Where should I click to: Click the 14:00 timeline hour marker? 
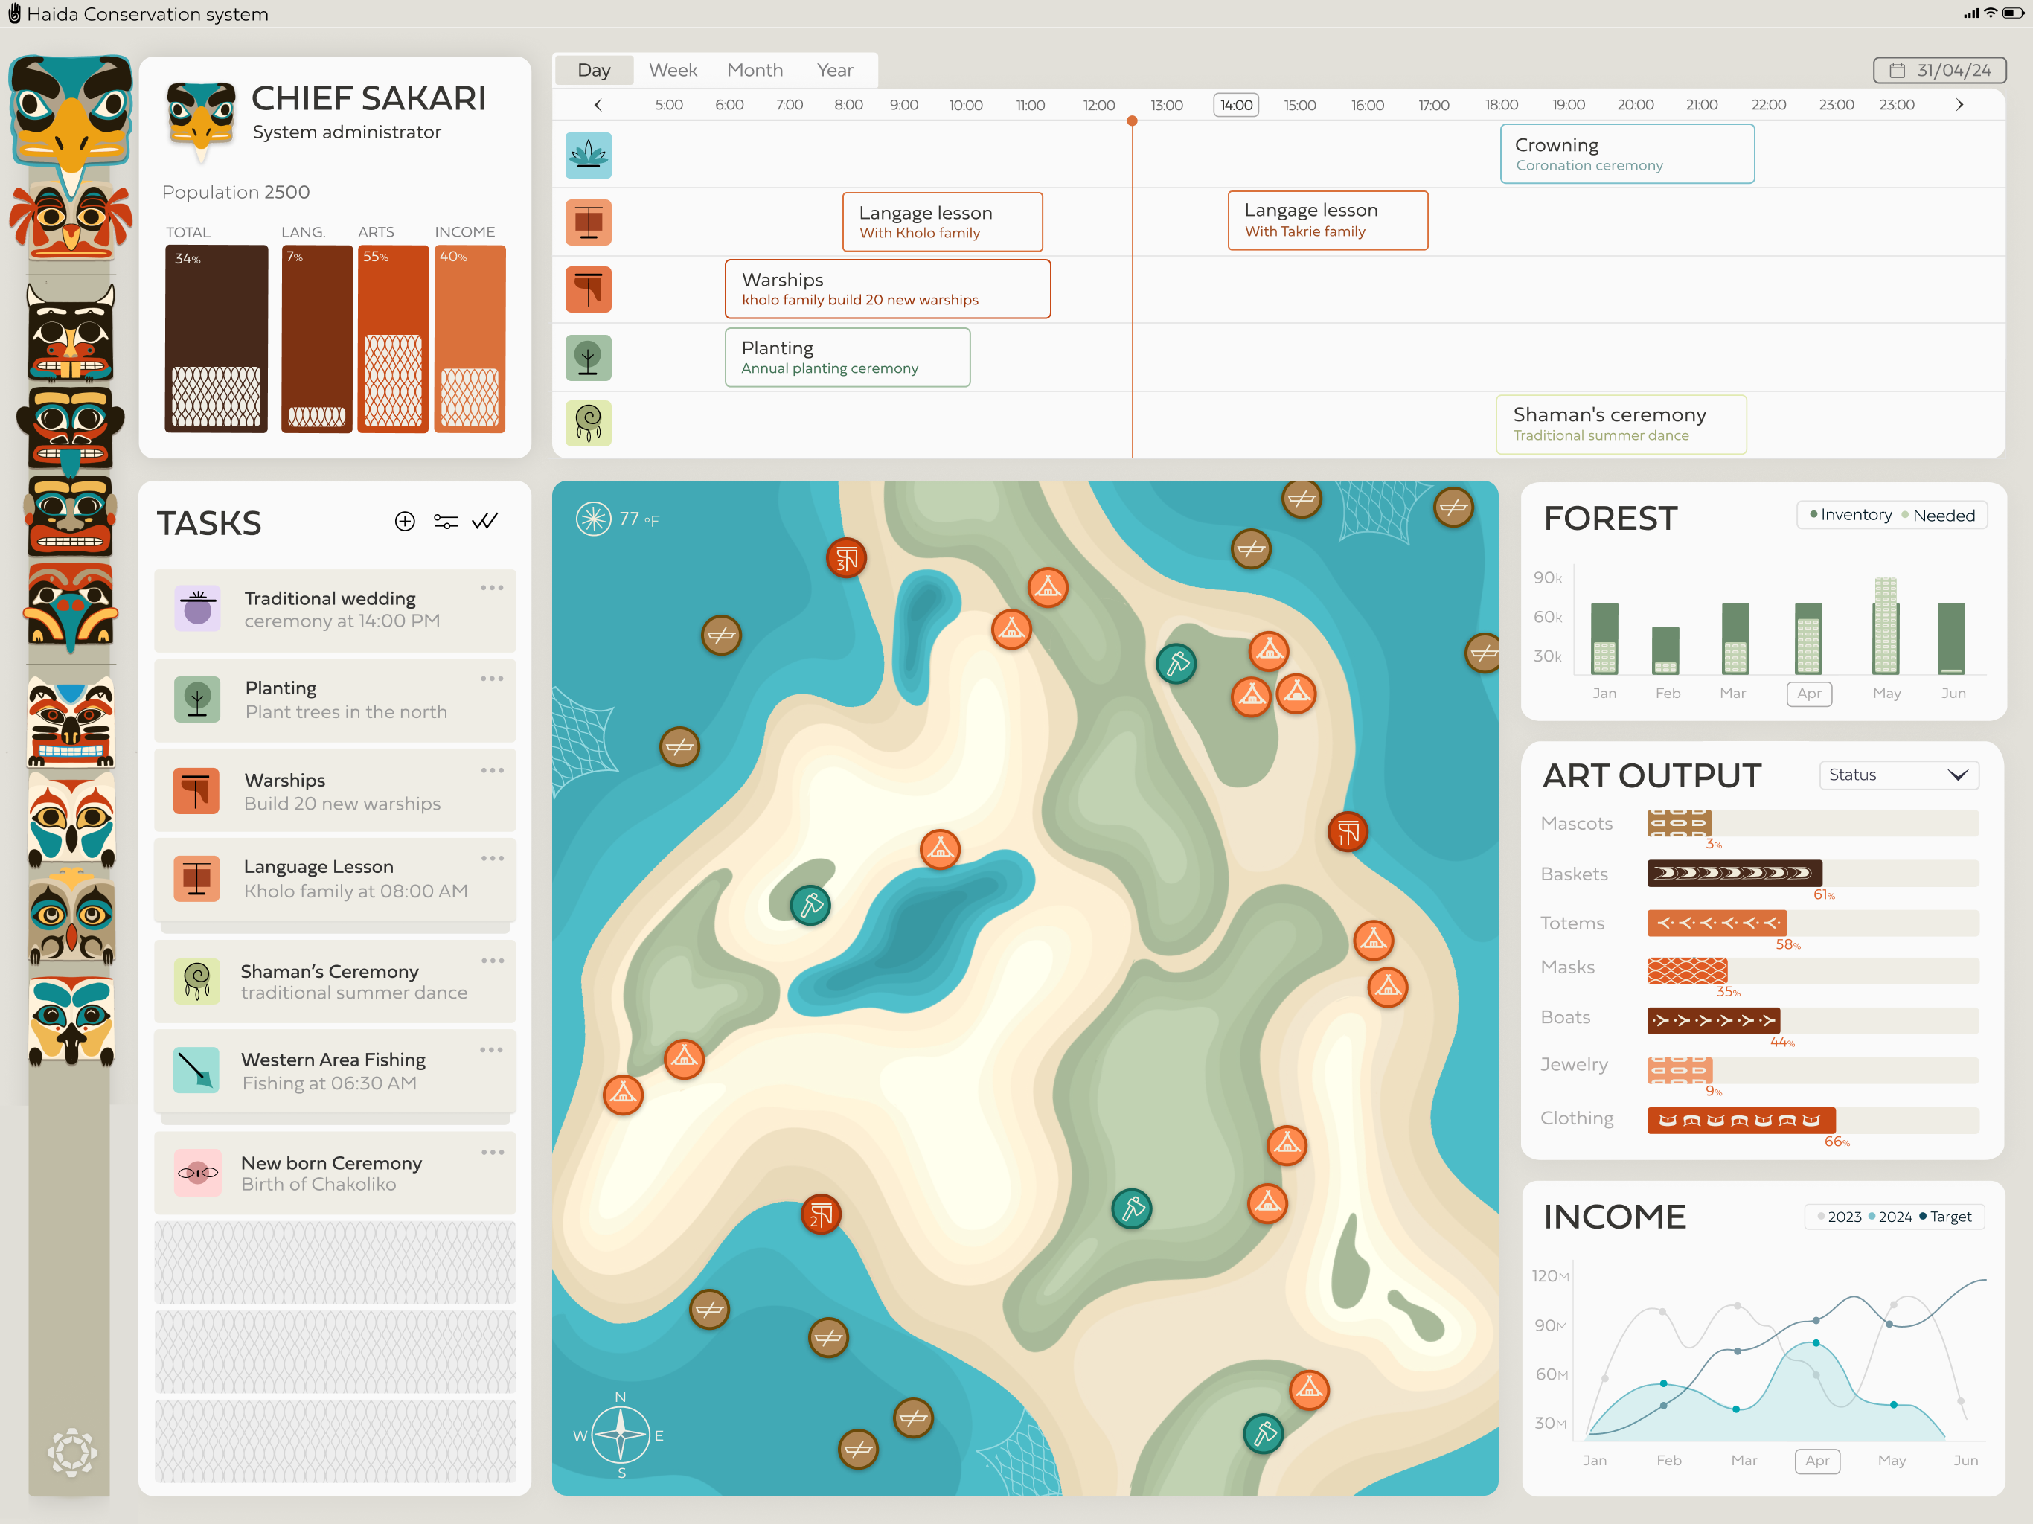tap(1235, 105)
